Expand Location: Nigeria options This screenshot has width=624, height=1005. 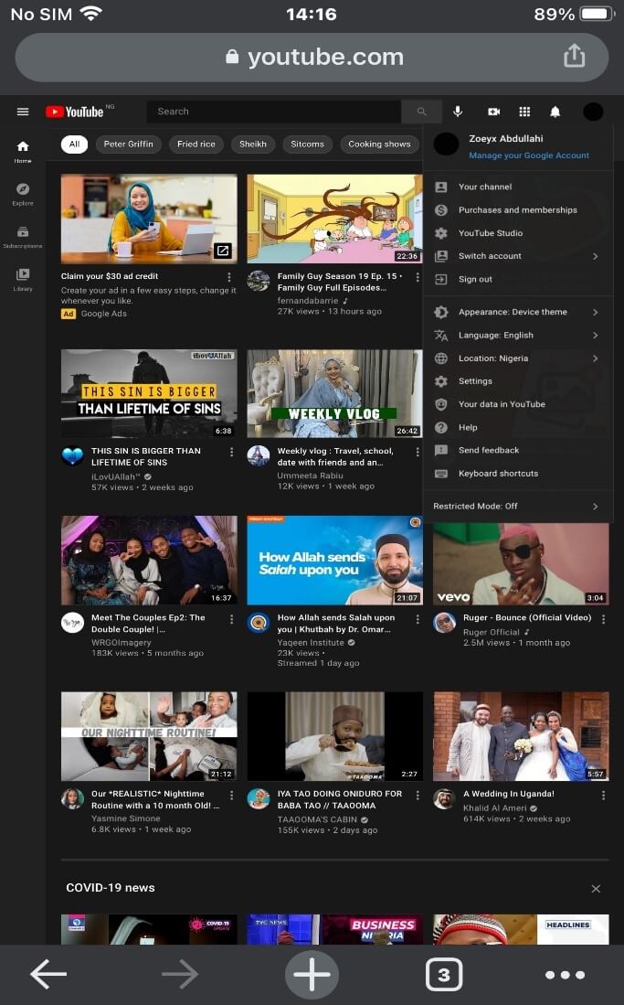point(518,358)
